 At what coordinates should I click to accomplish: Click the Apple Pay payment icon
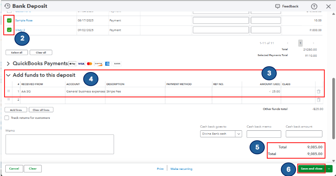click(x=72, y=64)
